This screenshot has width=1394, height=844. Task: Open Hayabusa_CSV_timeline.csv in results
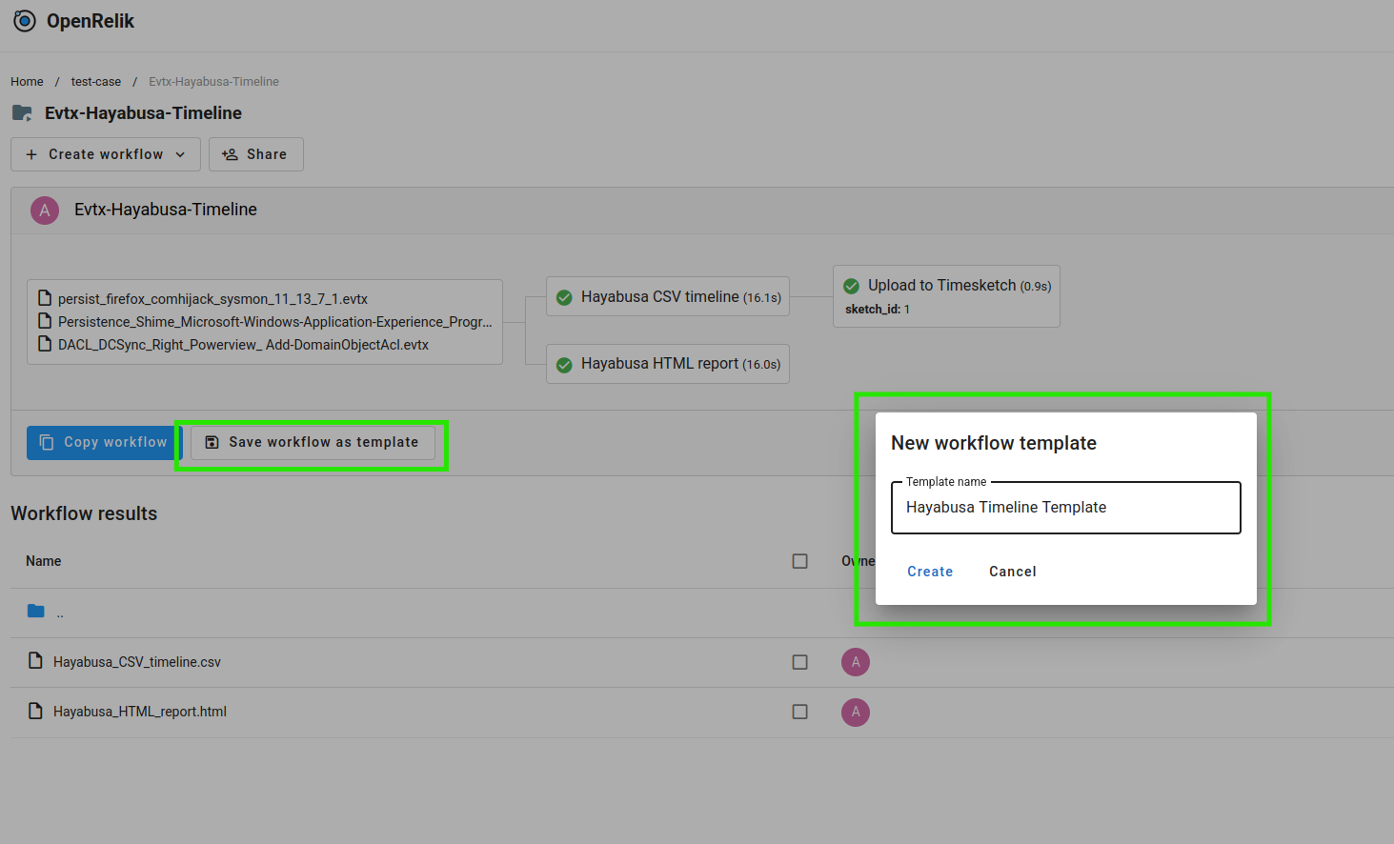tap(137, 662)
